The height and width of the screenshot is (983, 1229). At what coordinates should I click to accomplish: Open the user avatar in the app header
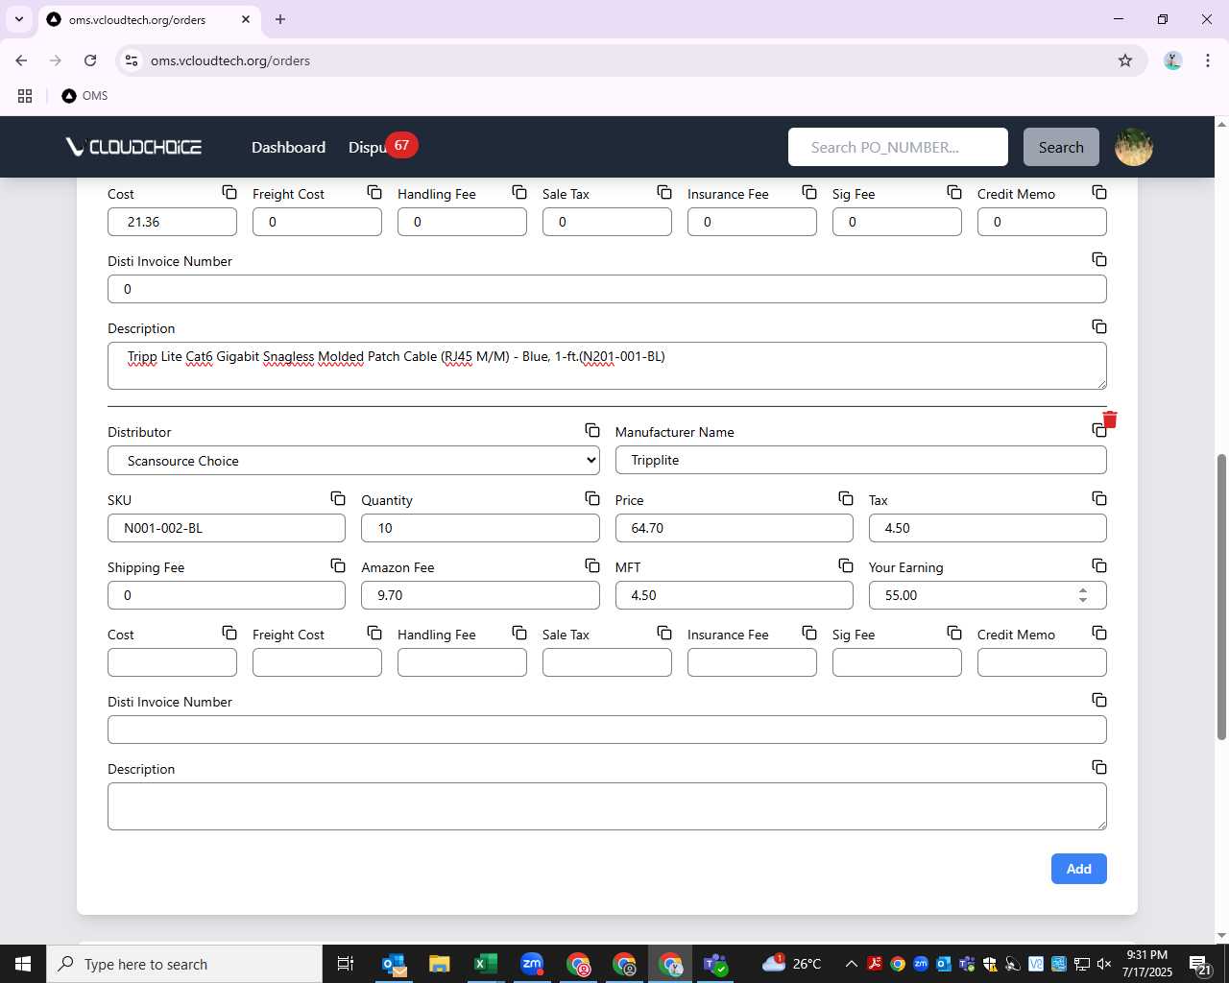click(1133, 147)
